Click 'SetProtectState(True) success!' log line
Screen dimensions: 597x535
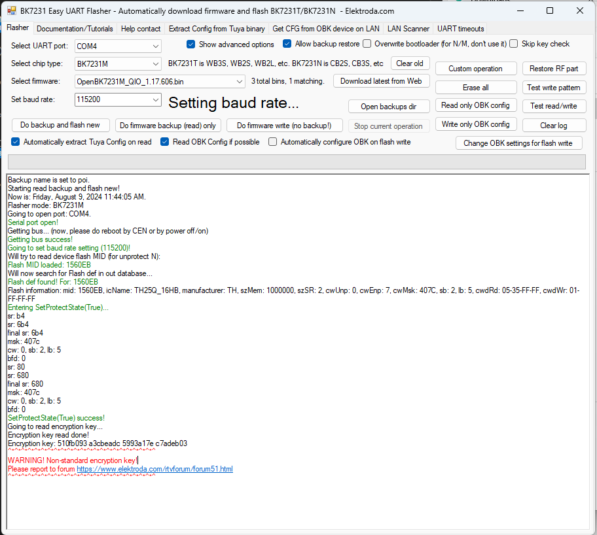[56, 418]
